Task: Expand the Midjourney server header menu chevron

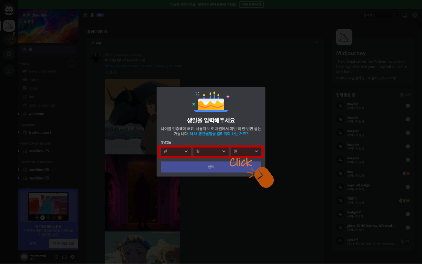Action: pyautogui.click(x=72, y=15)
